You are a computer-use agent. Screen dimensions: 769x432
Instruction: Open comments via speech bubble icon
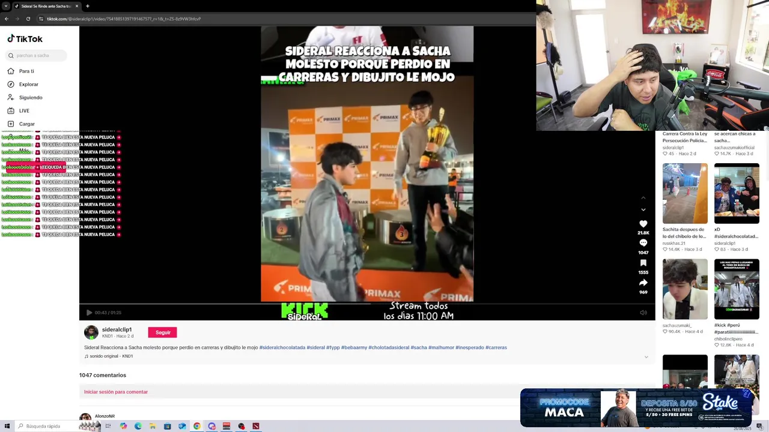[x=643, y=243]
